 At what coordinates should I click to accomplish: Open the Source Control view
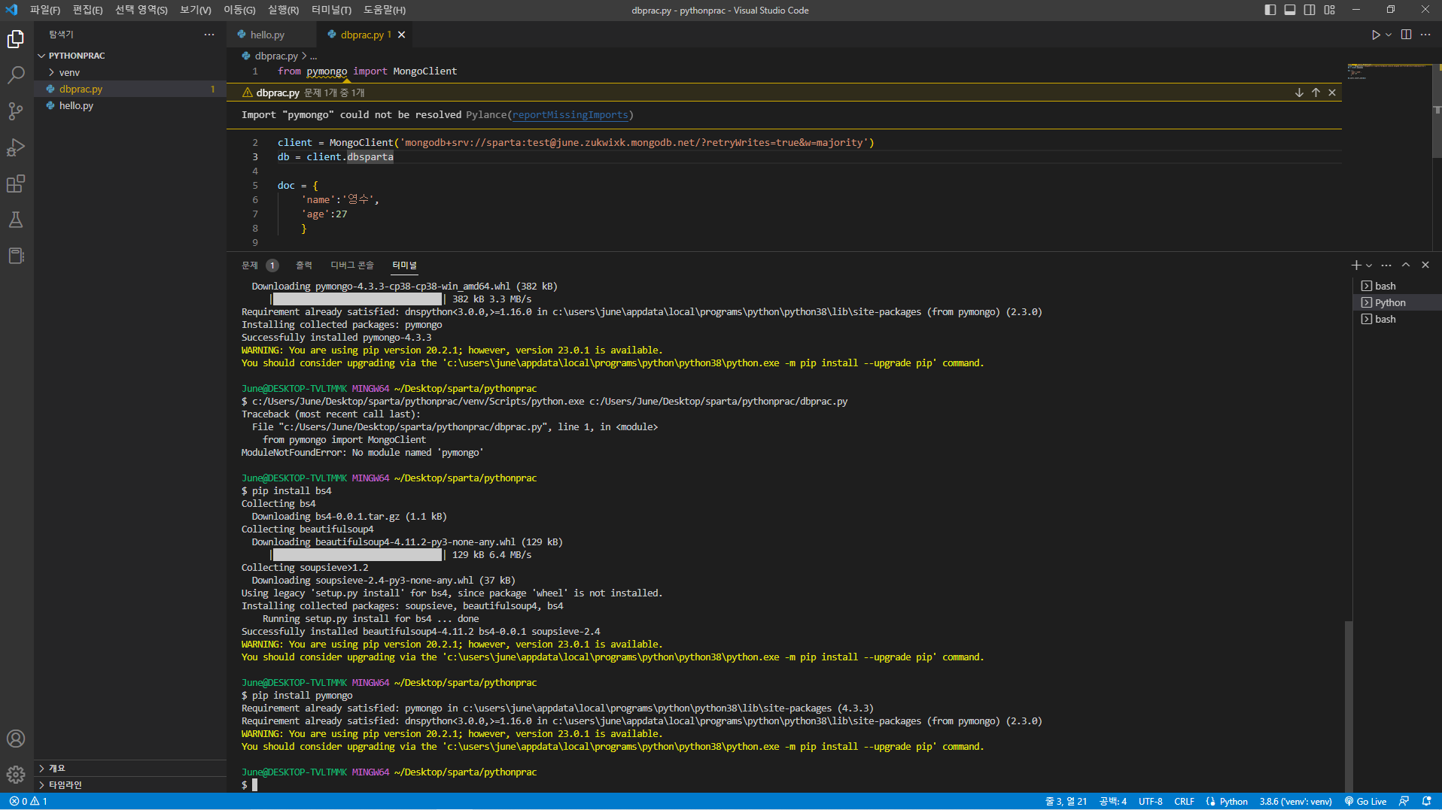pos(16,111)
